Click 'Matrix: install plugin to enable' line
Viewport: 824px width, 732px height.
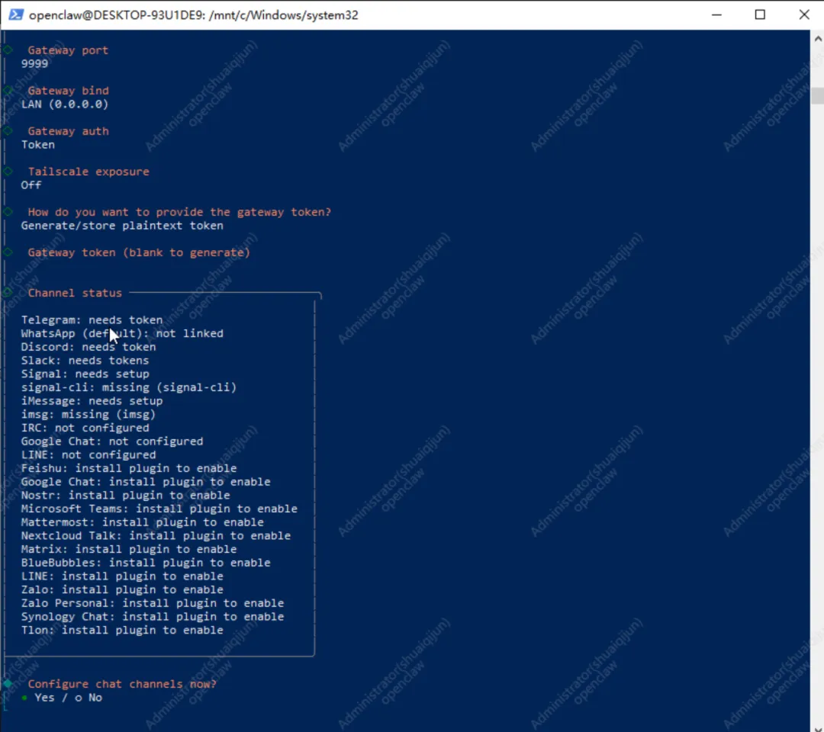pos(129,549)
